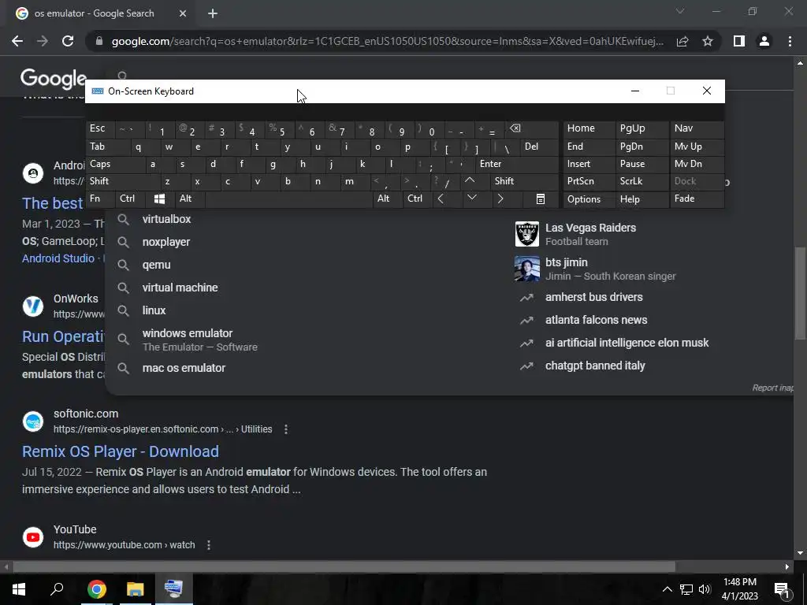Open the Chrome tab search dropdown
The image size is (807, 605).
680,11
